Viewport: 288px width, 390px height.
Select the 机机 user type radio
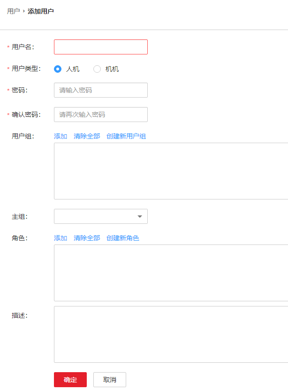(98, 69)
